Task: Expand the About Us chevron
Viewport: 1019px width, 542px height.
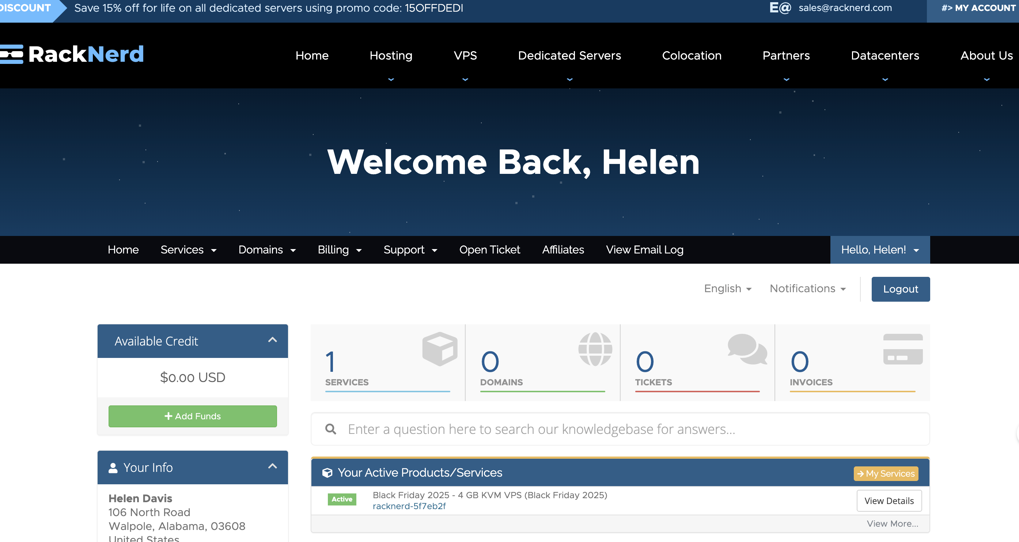Action: (x=987, y=80)
